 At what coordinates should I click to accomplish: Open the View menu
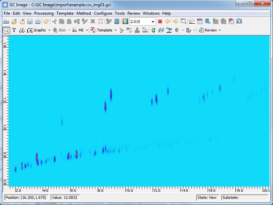point(27,13)
